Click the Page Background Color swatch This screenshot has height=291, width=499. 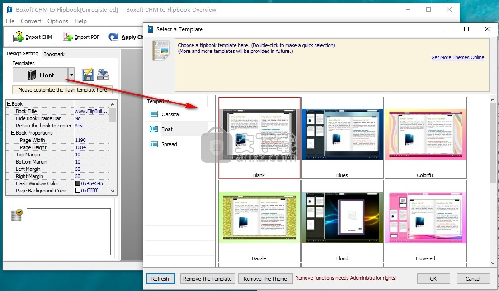(x=78, y=191)
